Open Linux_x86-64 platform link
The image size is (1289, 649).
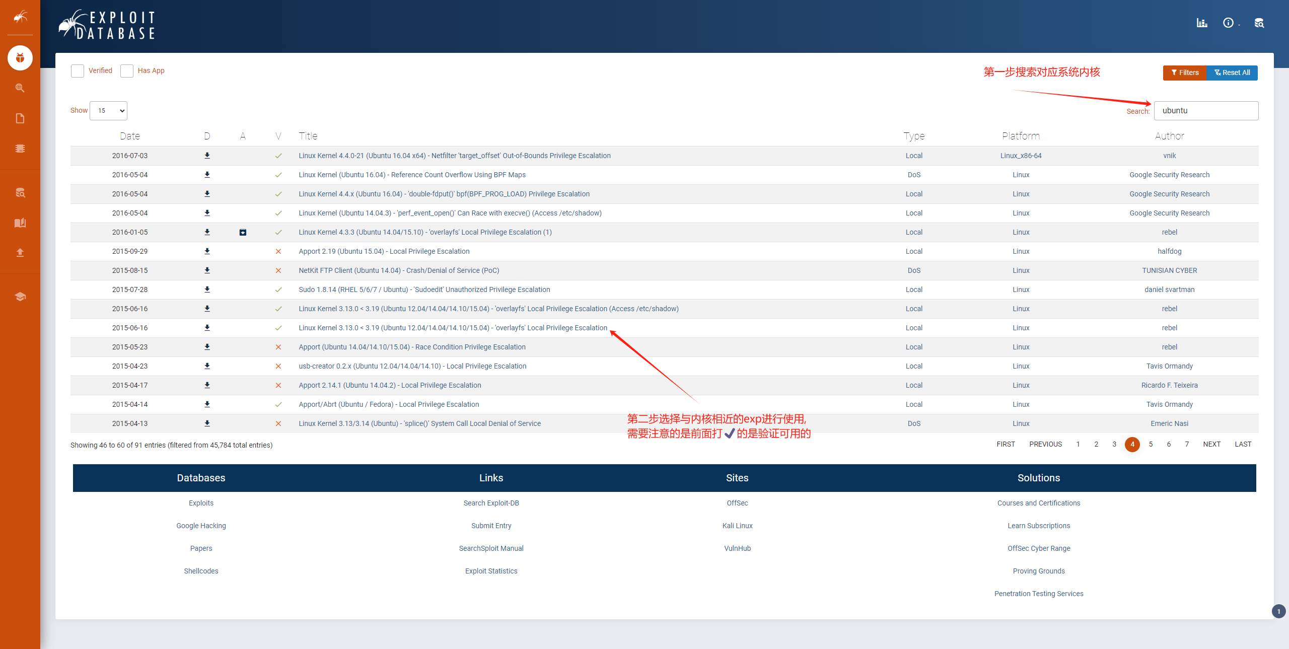tap(1021, 156)
